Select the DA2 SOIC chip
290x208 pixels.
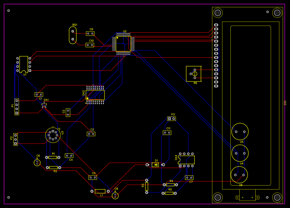tap(95, 95)
